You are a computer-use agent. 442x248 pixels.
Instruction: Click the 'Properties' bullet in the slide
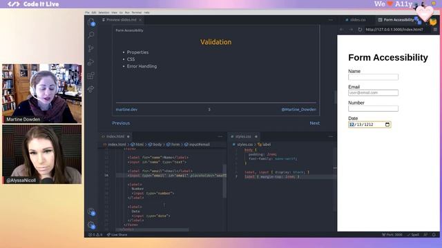[137, 52]
